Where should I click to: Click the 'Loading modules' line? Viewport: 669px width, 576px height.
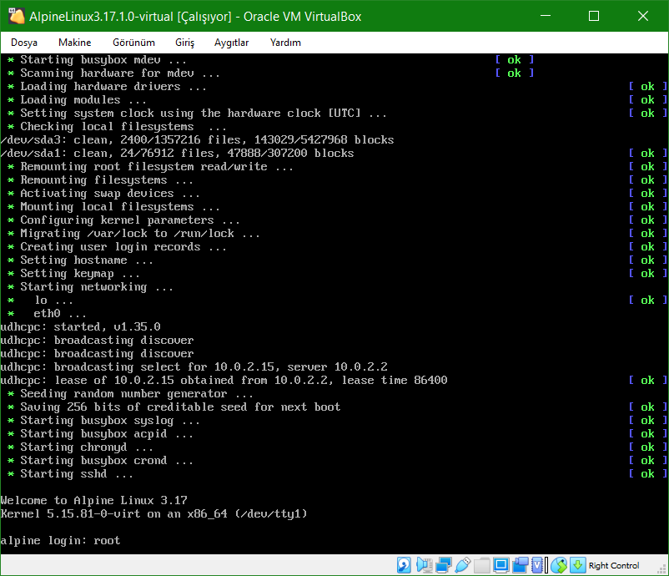(78, 100)
